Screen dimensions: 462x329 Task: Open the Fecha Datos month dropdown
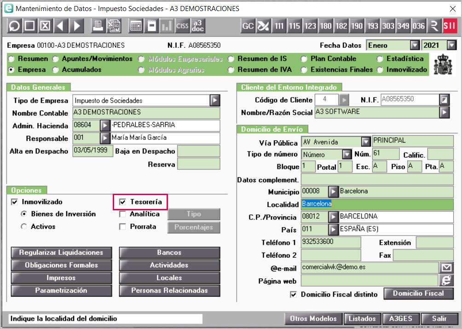(415, 46)
